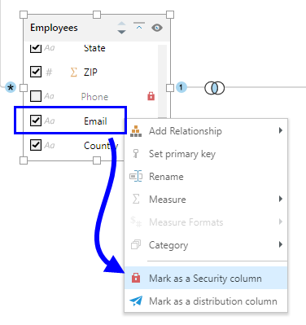306x325 pixels.
Task: Click the red lock icon beside Phone
Action: point(151,96)
